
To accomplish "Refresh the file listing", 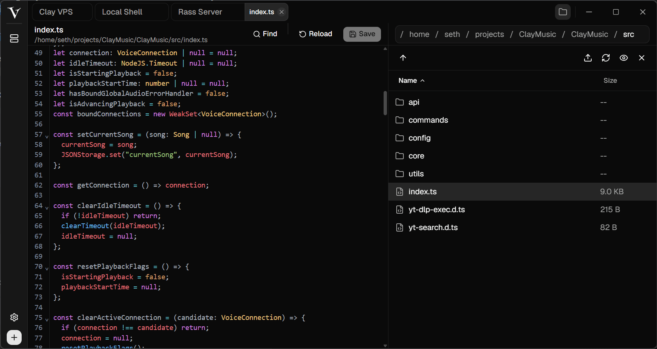I will pos(606,58).
